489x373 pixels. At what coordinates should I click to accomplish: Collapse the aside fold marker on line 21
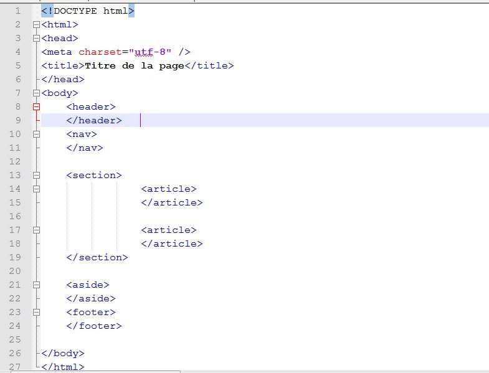click(36, 285)
